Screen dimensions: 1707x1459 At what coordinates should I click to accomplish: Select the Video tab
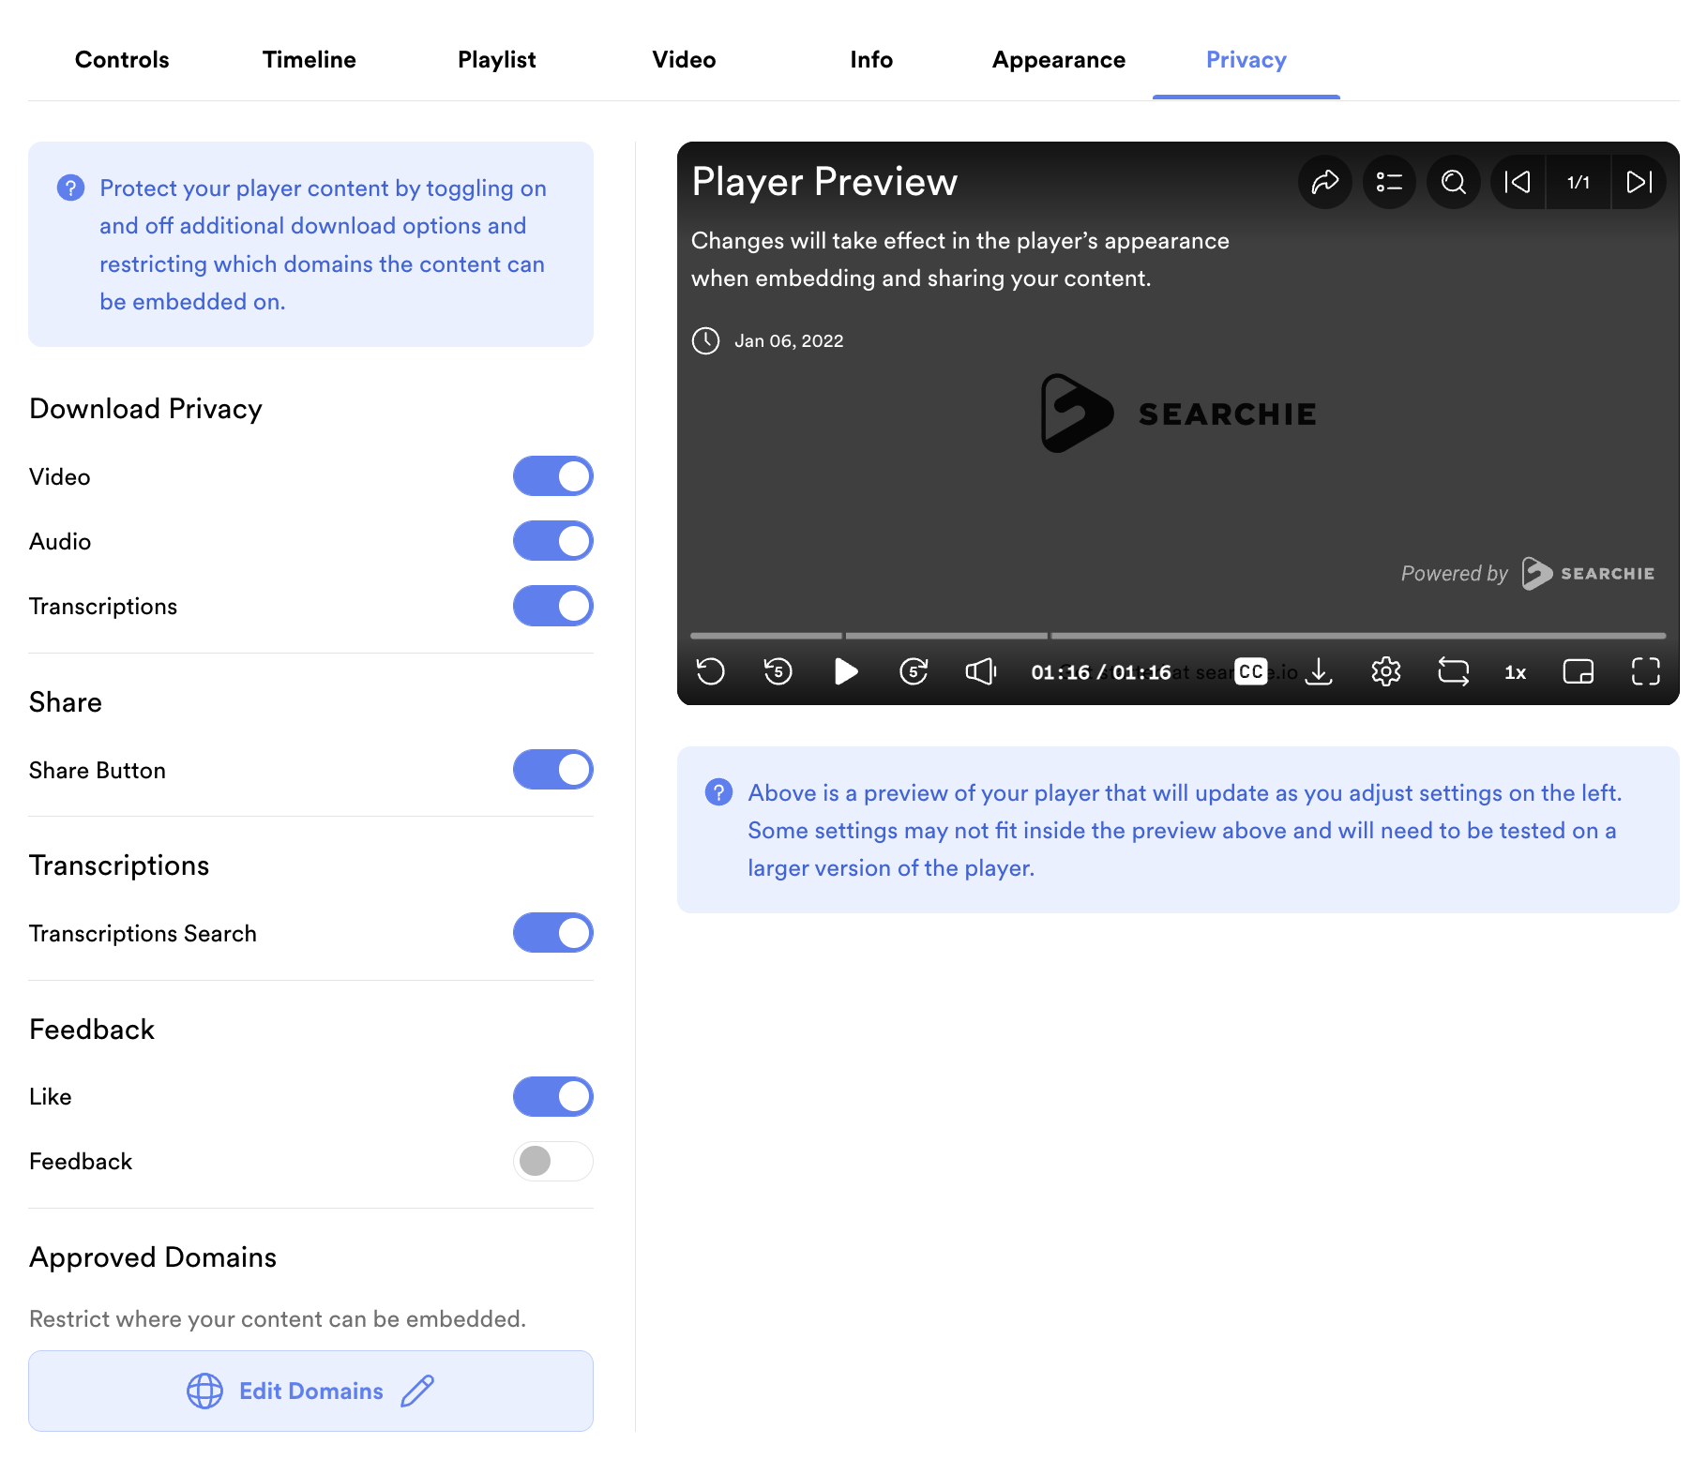tap(684, 60)
